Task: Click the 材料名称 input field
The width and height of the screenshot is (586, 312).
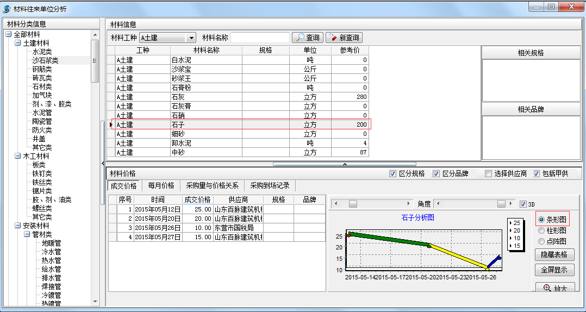Action: tap(260, 38)
